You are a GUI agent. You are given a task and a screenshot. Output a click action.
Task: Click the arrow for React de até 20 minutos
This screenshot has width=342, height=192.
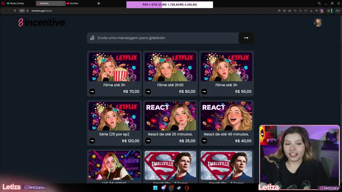pyautogui.click(x=148, y=141)
